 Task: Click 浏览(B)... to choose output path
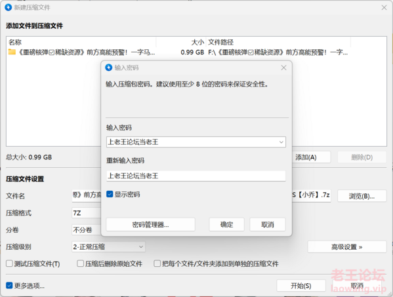click(x=362, y=196)
